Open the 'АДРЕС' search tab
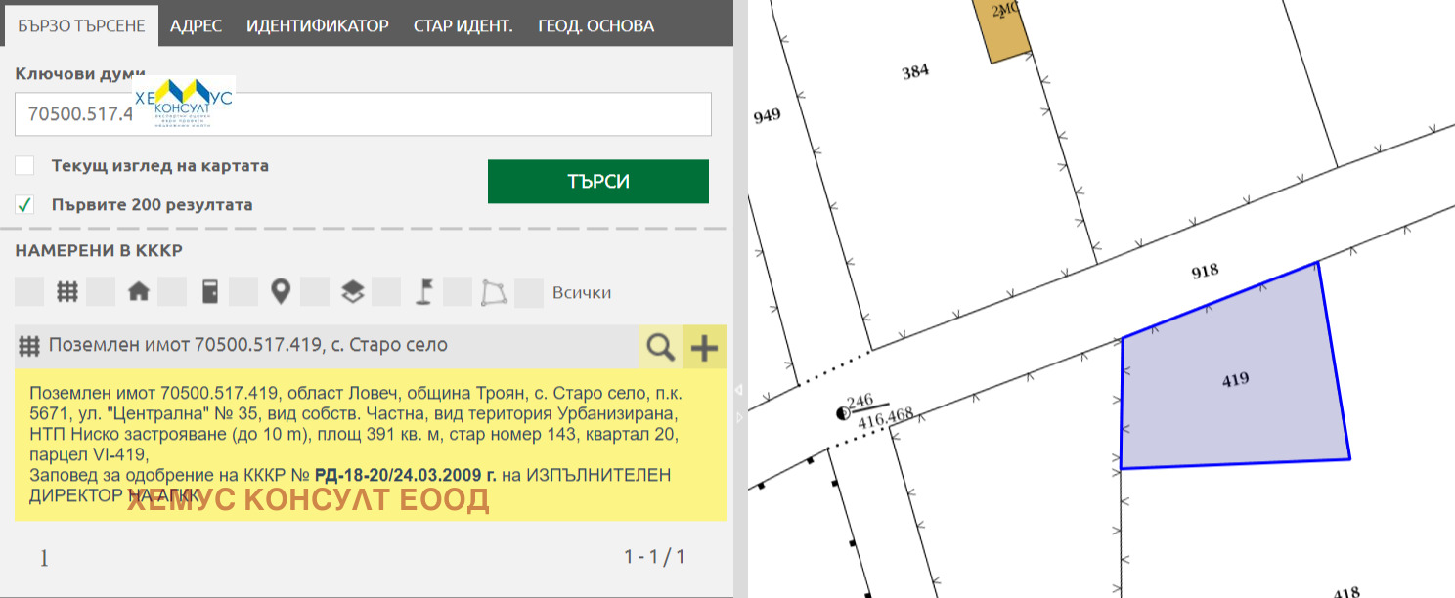Screen dimensions: 1455x598 [196, 25]
